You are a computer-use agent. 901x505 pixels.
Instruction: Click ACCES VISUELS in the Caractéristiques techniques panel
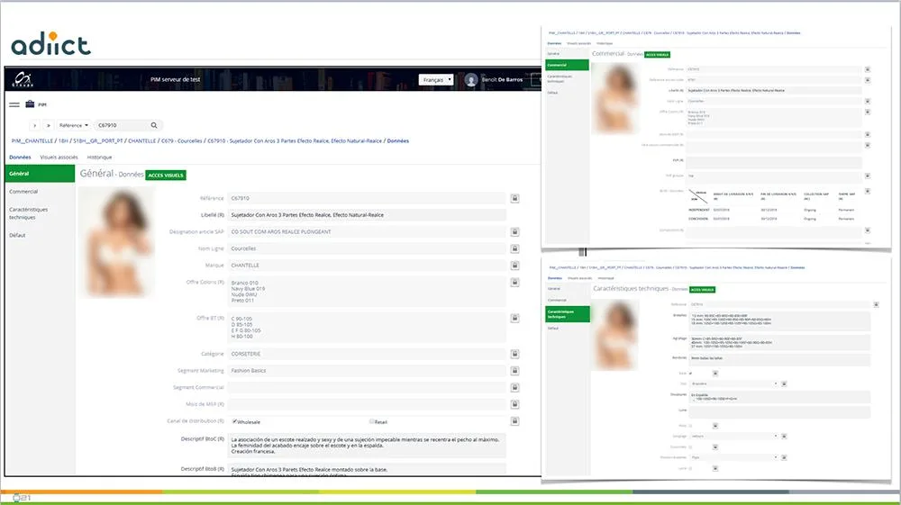click(702, 290)
